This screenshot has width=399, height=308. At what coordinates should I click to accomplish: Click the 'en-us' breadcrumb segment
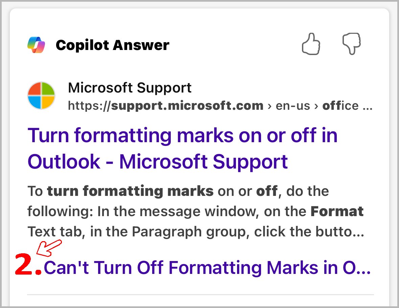pyautogui.click(x=293, y=106)
